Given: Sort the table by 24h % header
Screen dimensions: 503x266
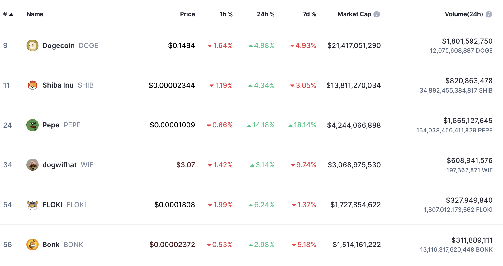Looking at the screenshot, I should [266, 14].
